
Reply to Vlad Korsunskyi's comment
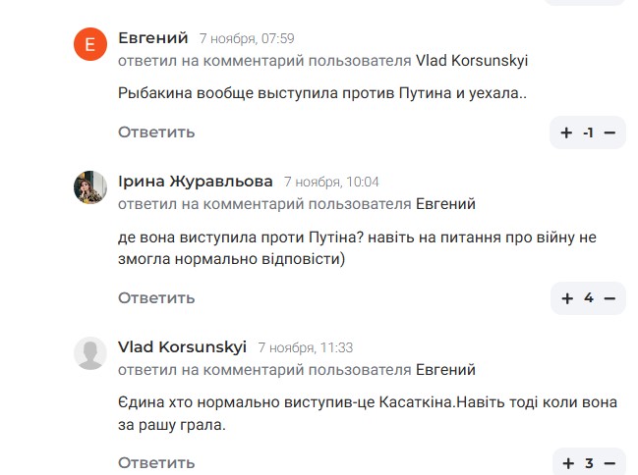pos(156,462)
